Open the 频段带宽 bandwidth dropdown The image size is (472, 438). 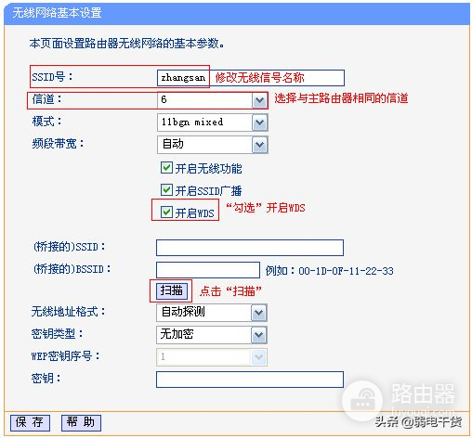[x=213, y=145]
